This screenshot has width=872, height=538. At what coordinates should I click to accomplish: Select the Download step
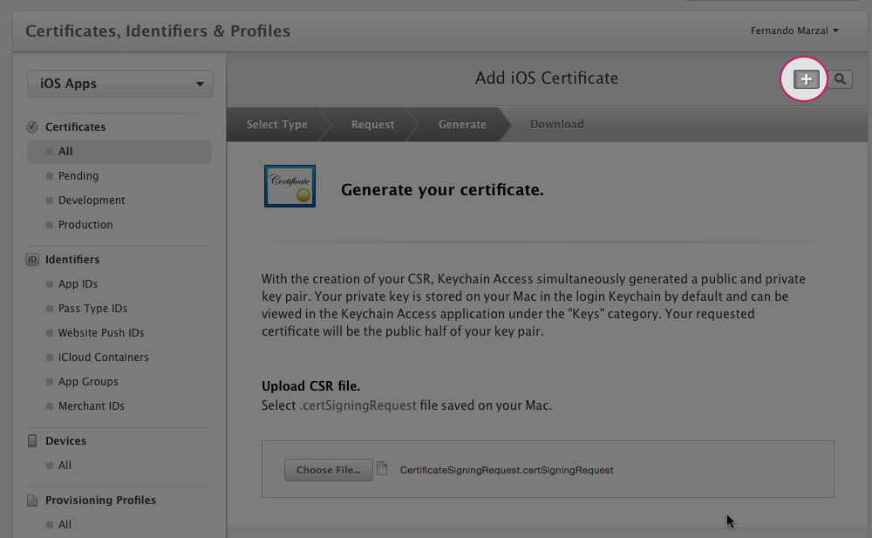click(x=556, y=124)
